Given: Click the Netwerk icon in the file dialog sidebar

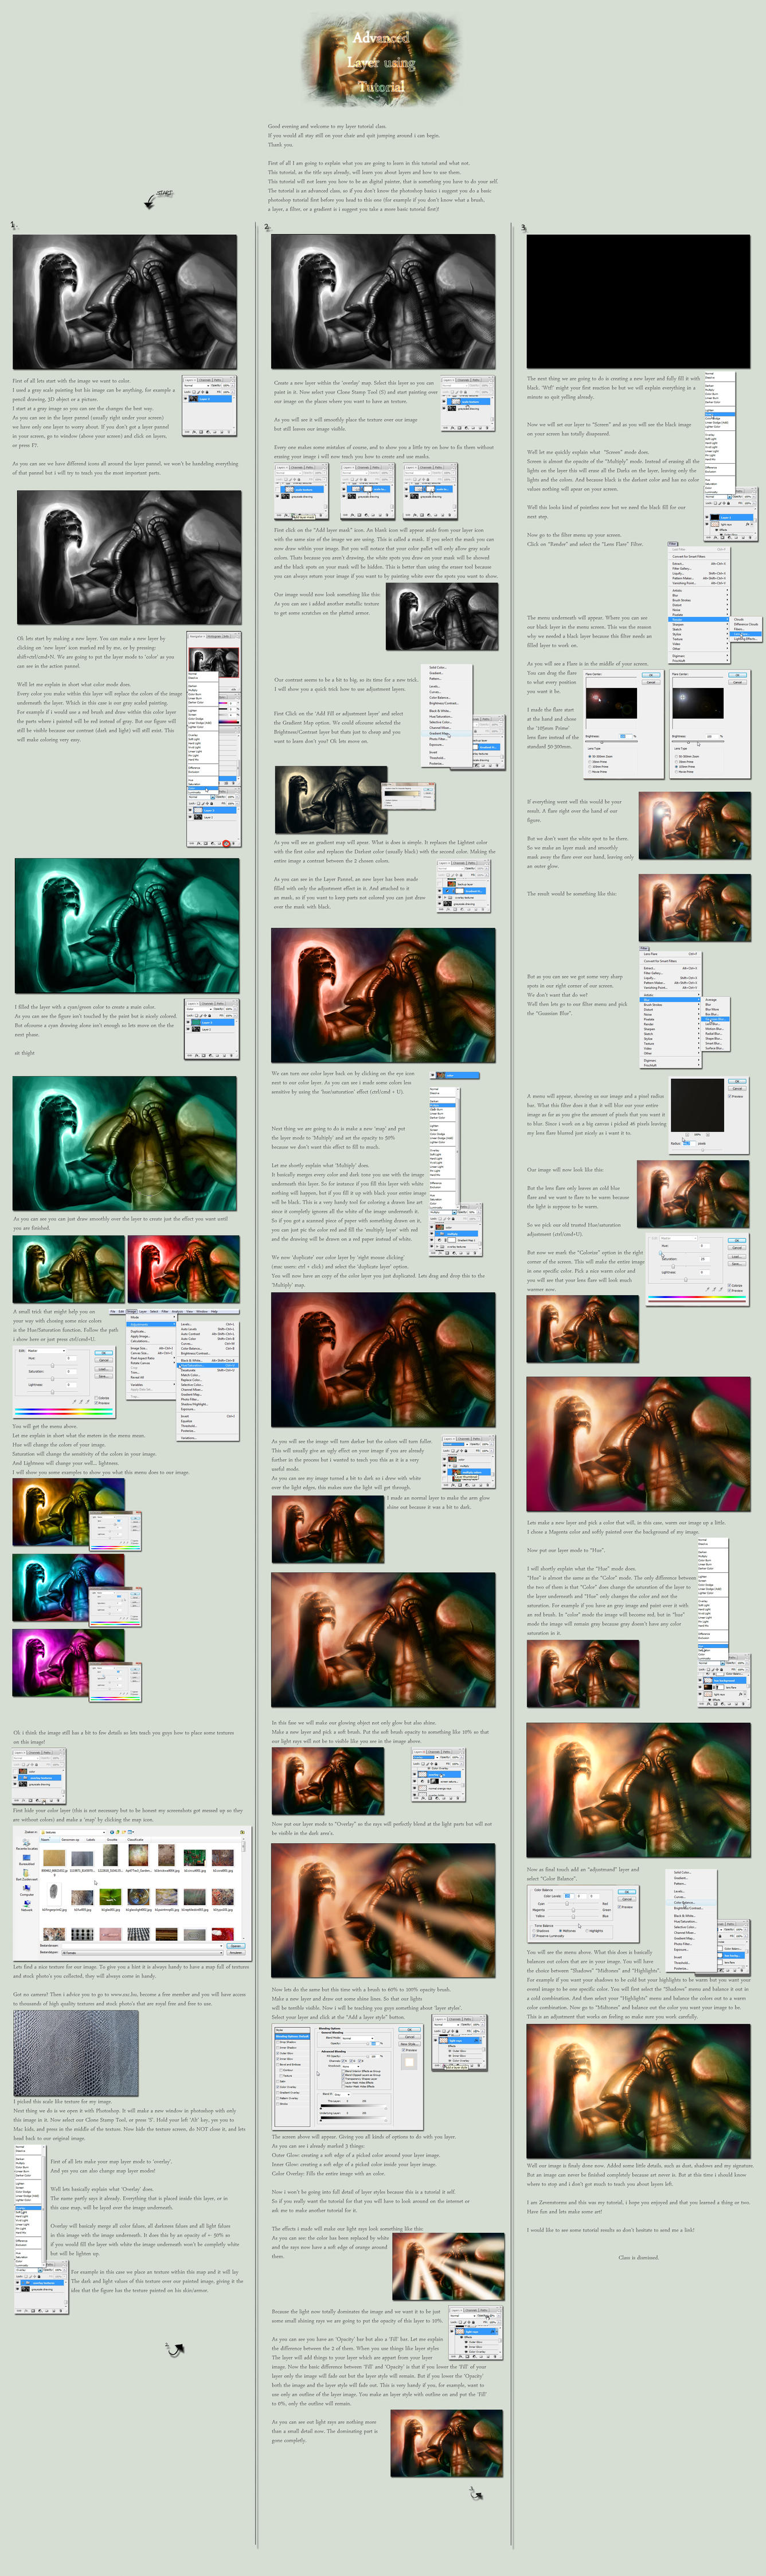Looking at the screenshot, I should point(26,1906).
